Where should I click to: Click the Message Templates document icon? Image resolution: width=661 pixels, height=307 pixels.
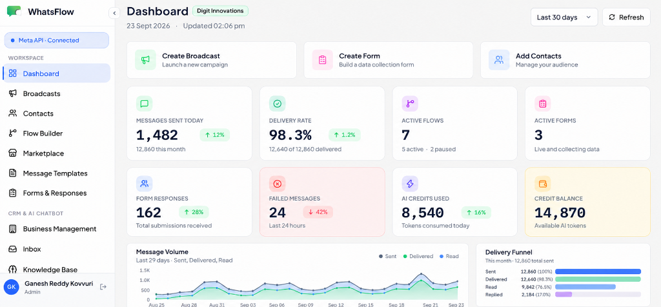click(x=13, y=173)
